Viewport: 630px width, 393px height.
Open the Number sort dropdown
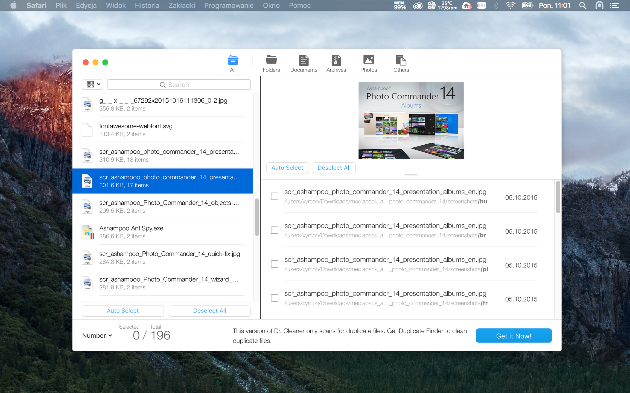click(x=97, y=335)
